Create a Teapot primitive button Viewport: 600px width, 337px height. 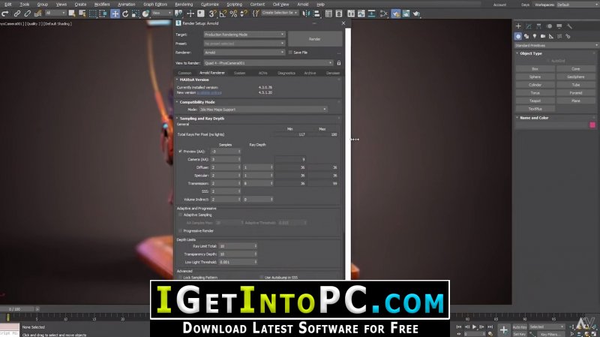point(535,101)
